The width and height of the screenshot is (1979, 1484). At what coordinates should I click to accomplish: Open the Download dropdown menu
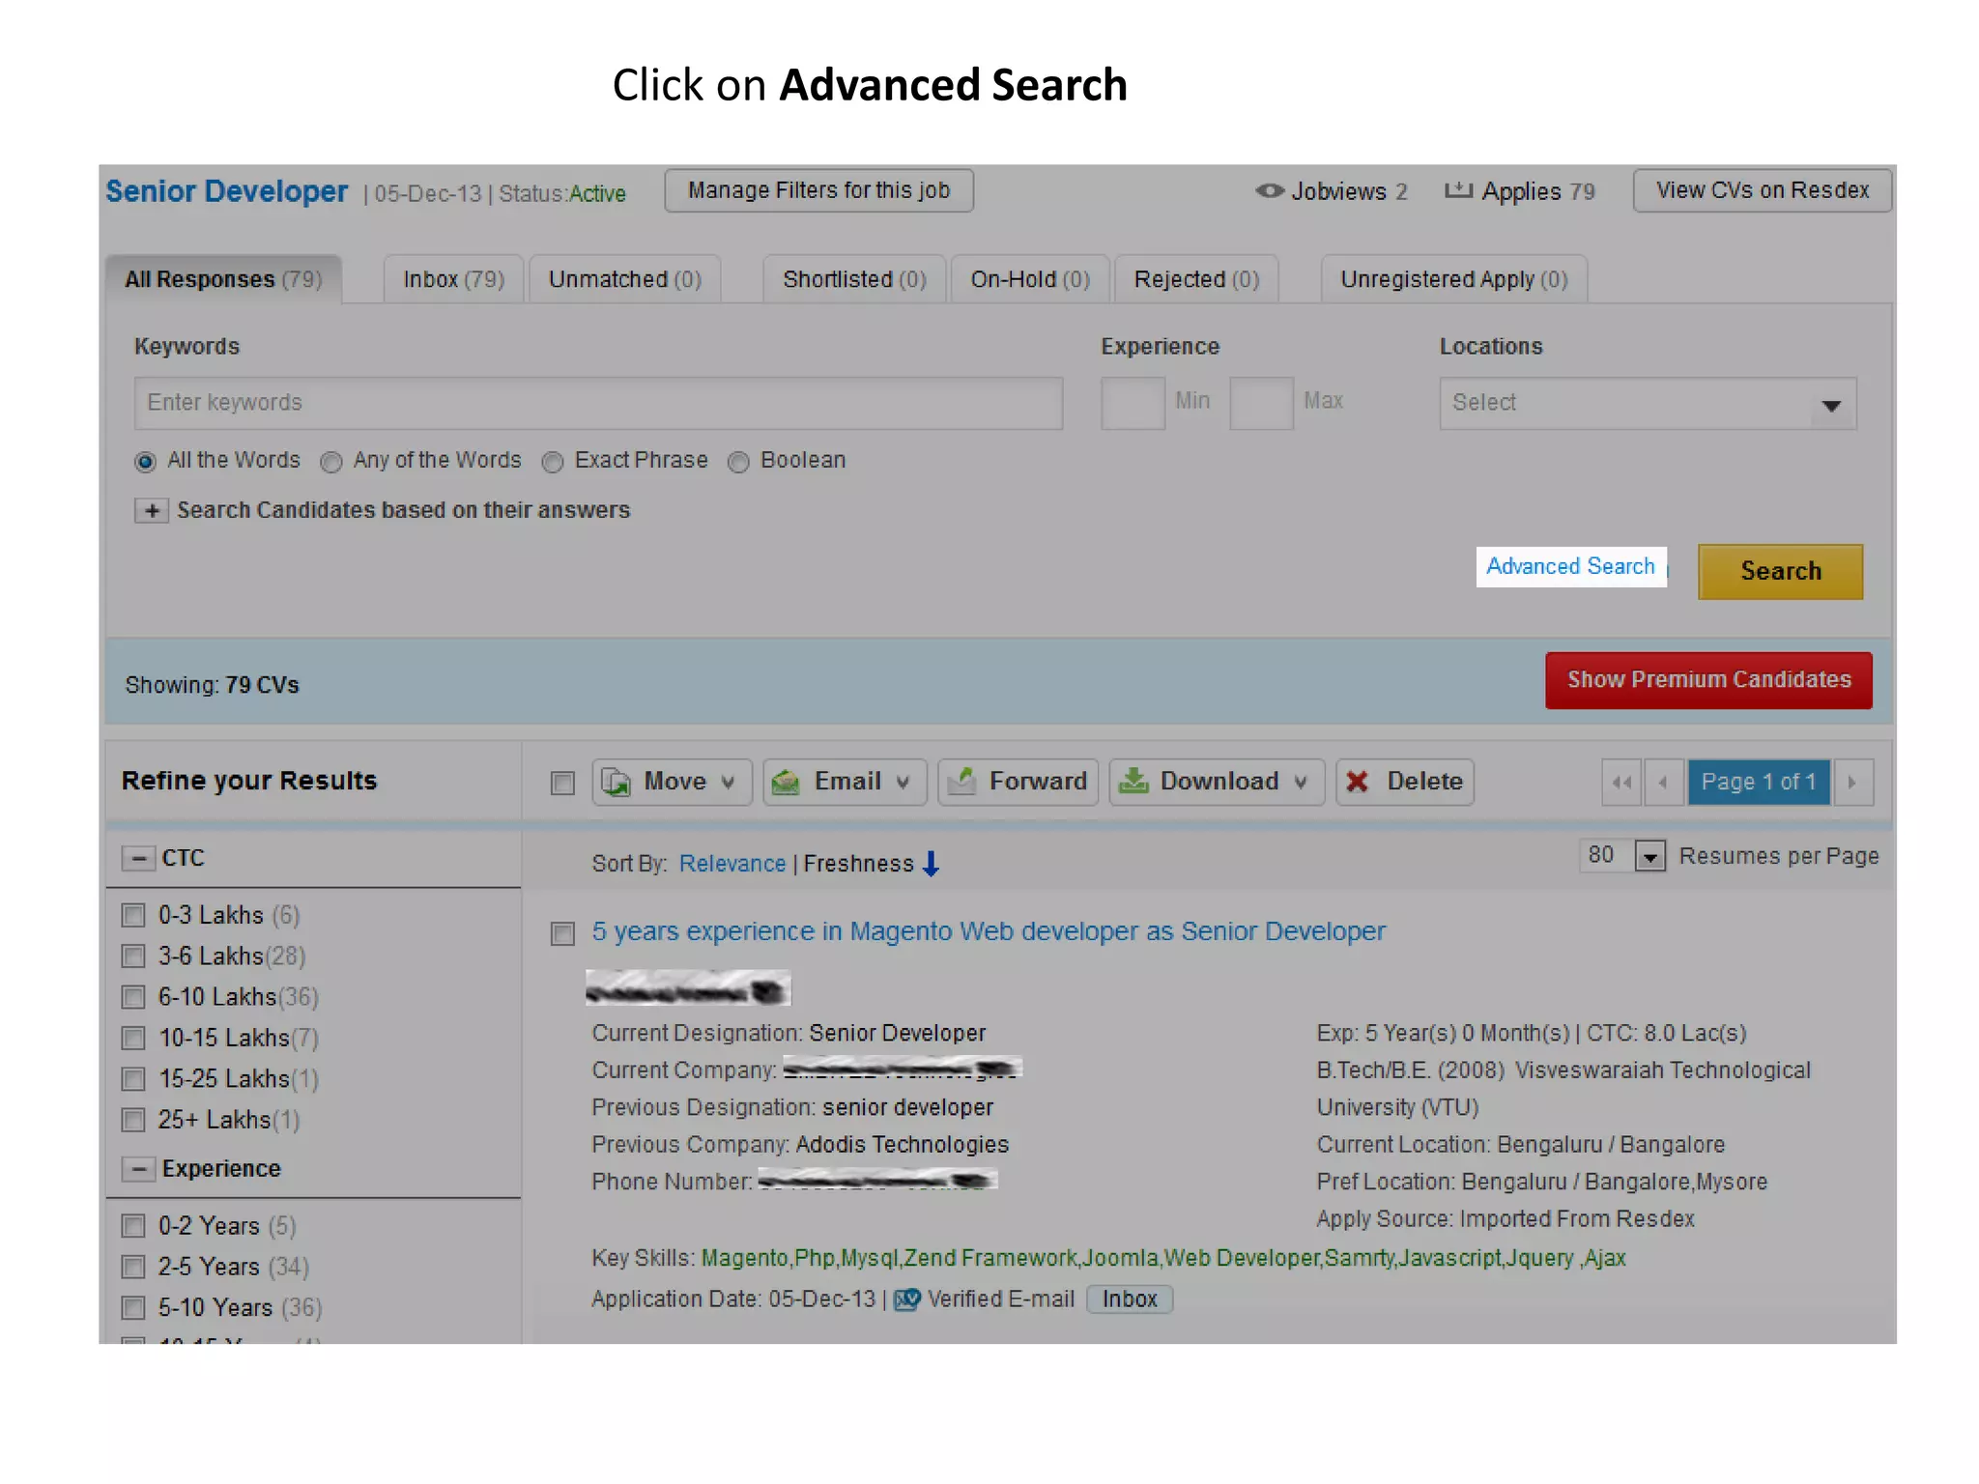click(1301, 782)
